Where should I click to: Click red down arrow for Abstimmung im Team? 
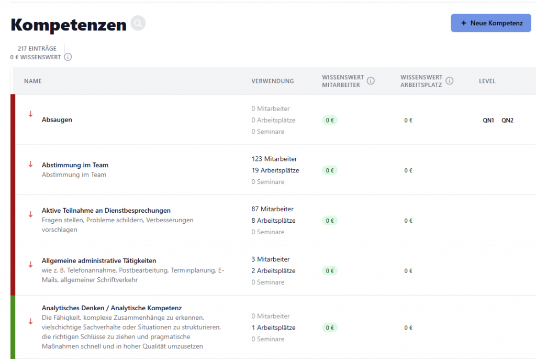[30, 165]
